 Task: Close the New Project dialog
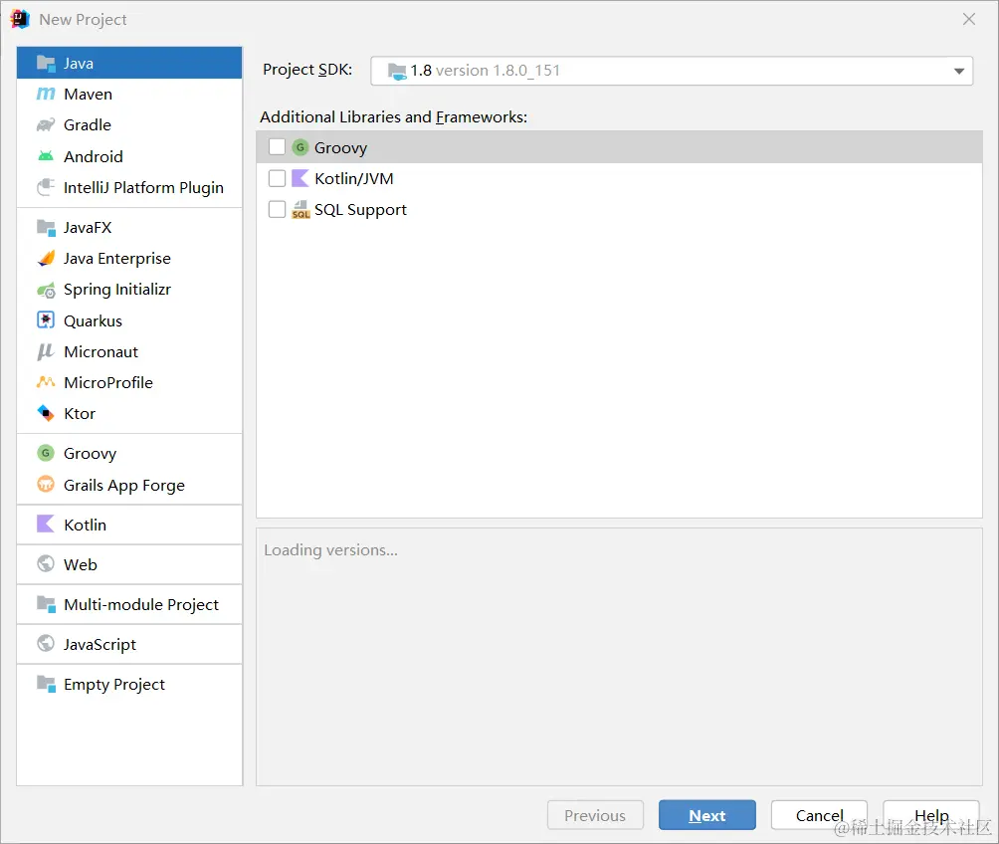[969, 19]
